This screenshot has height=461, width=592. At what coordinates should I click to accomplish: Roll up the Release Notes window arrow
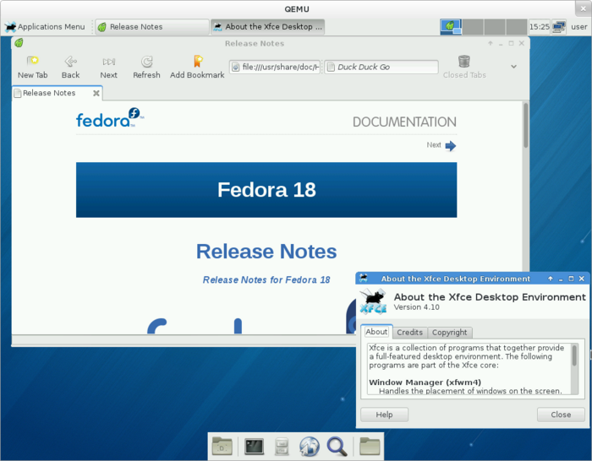490,43
